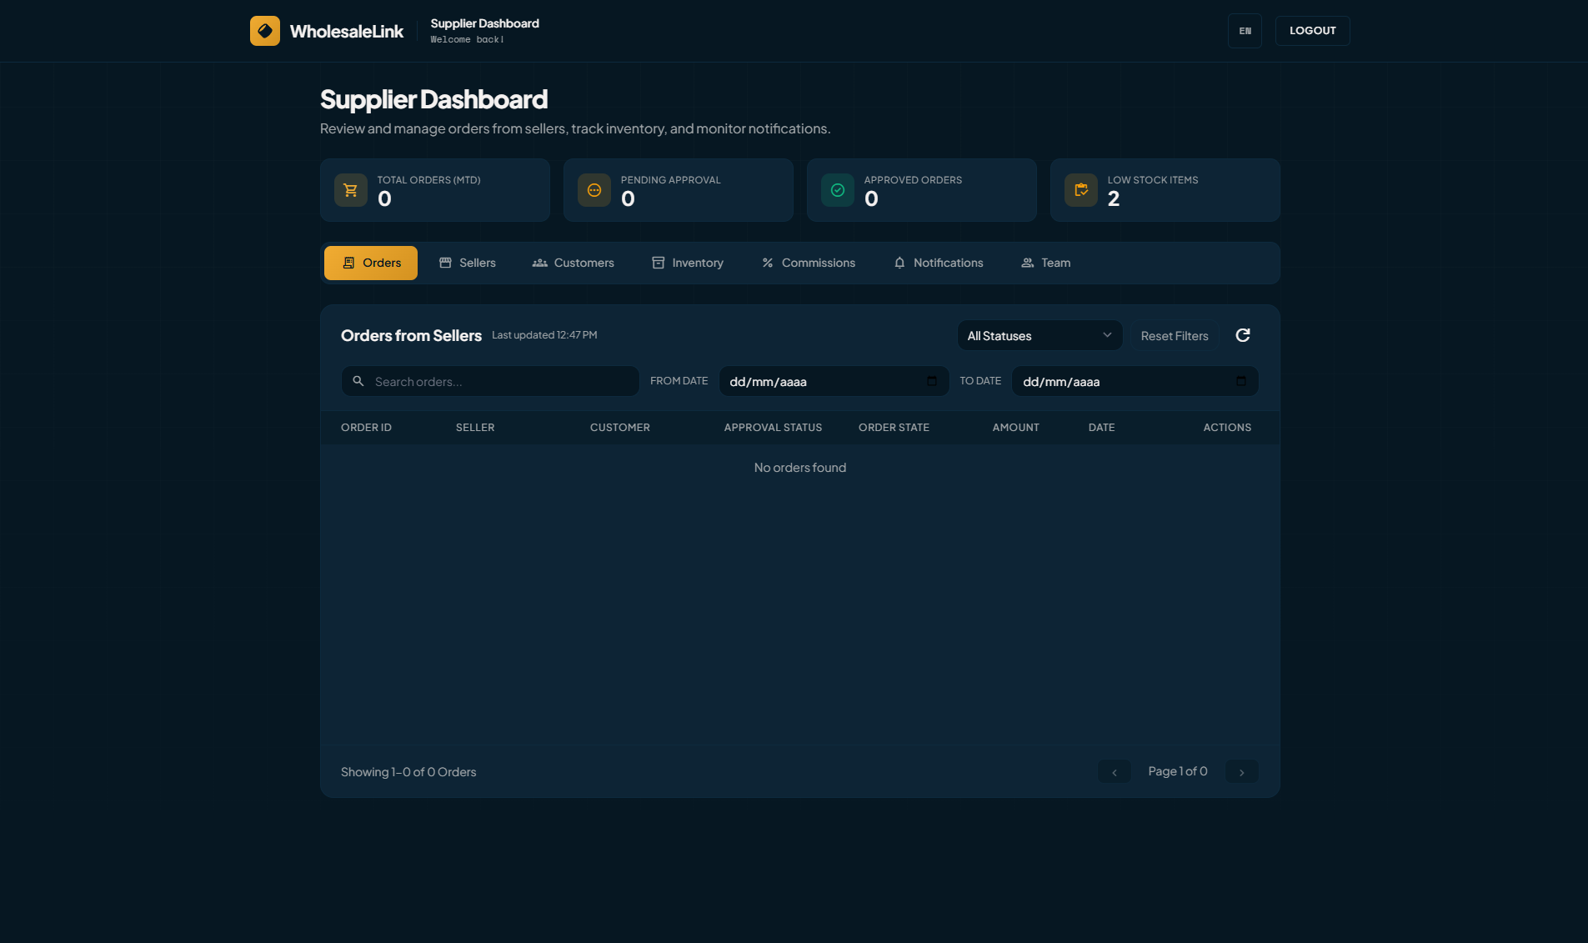Switch language with the EN button
This screenshot has width=1588, height=943.
pyautogui.click(x=1245, y=31)
